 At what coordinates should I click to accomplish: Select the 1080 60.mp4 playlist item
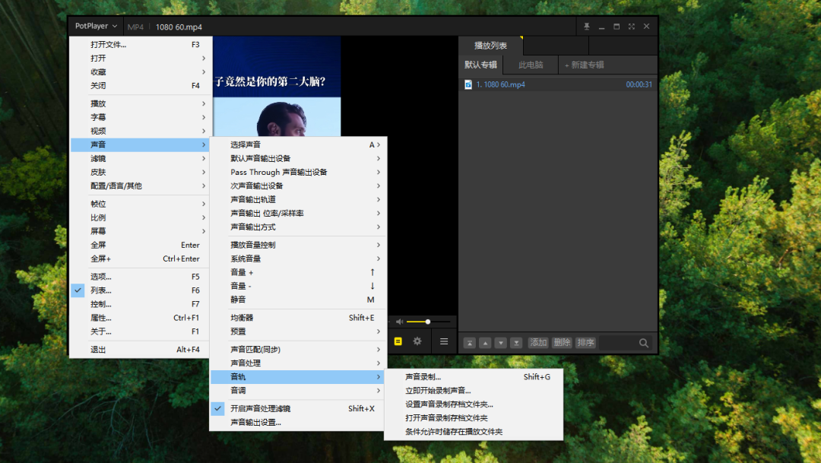coord(502,84)
